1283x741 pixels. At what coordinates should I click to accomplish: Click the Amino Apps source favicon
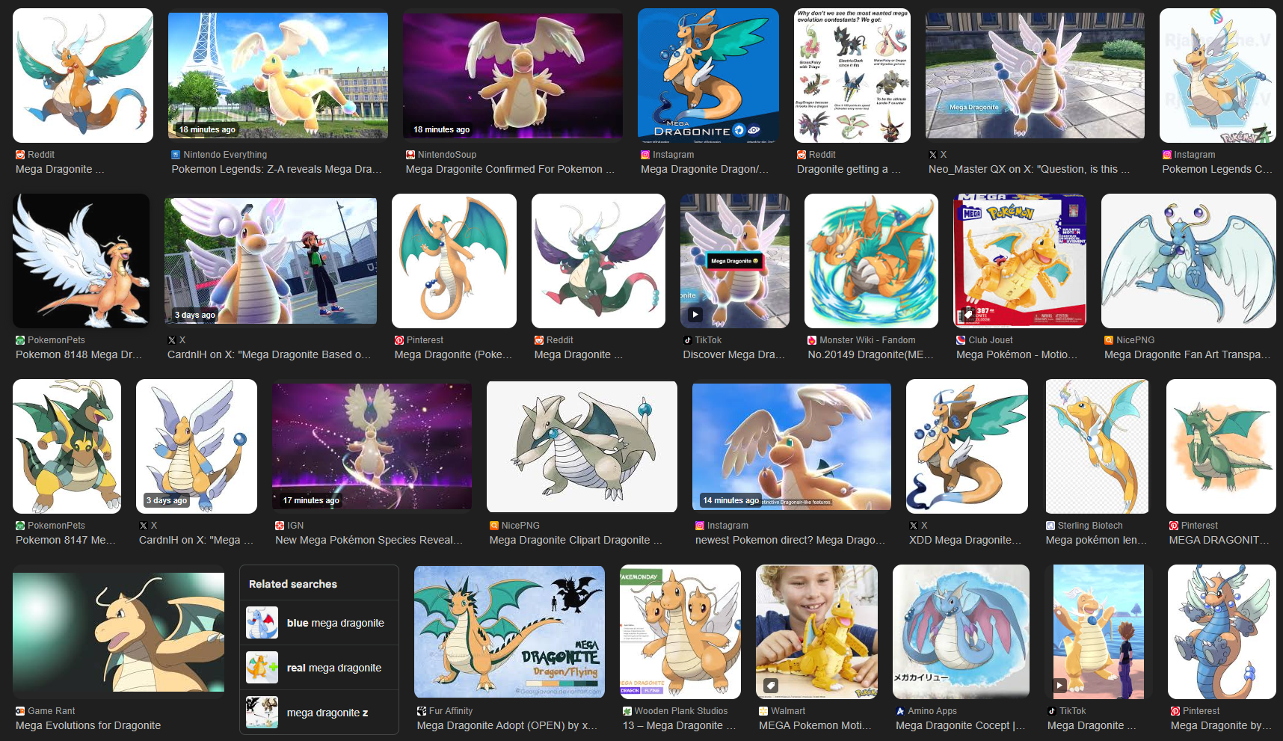(x=900, y=711)
